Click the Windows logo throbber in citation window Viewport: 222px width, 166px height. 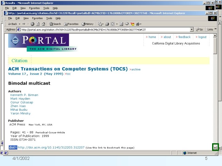[x=212, y=18]
